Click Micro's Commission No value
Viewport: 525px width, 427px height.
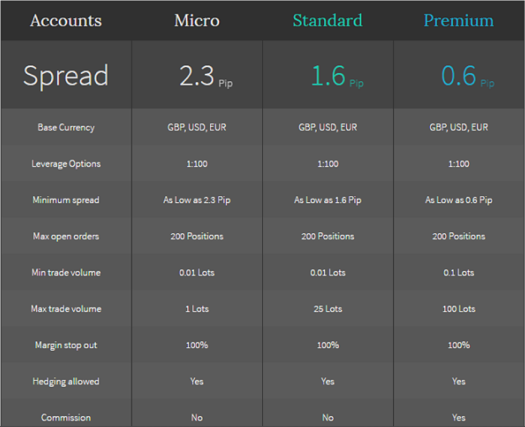(x=197, y=418)
